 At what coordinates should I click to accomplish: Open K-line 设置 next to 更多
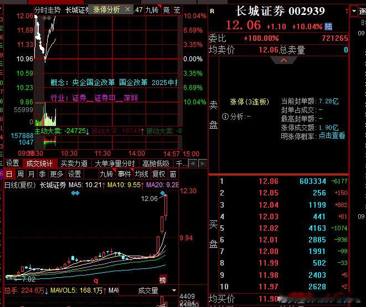pyautogui.click(x=74, y=174)
